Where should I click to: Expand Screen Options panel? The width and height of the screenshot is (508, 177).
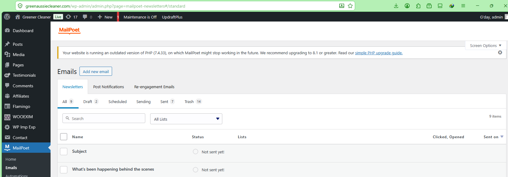[x=485, y=45]
